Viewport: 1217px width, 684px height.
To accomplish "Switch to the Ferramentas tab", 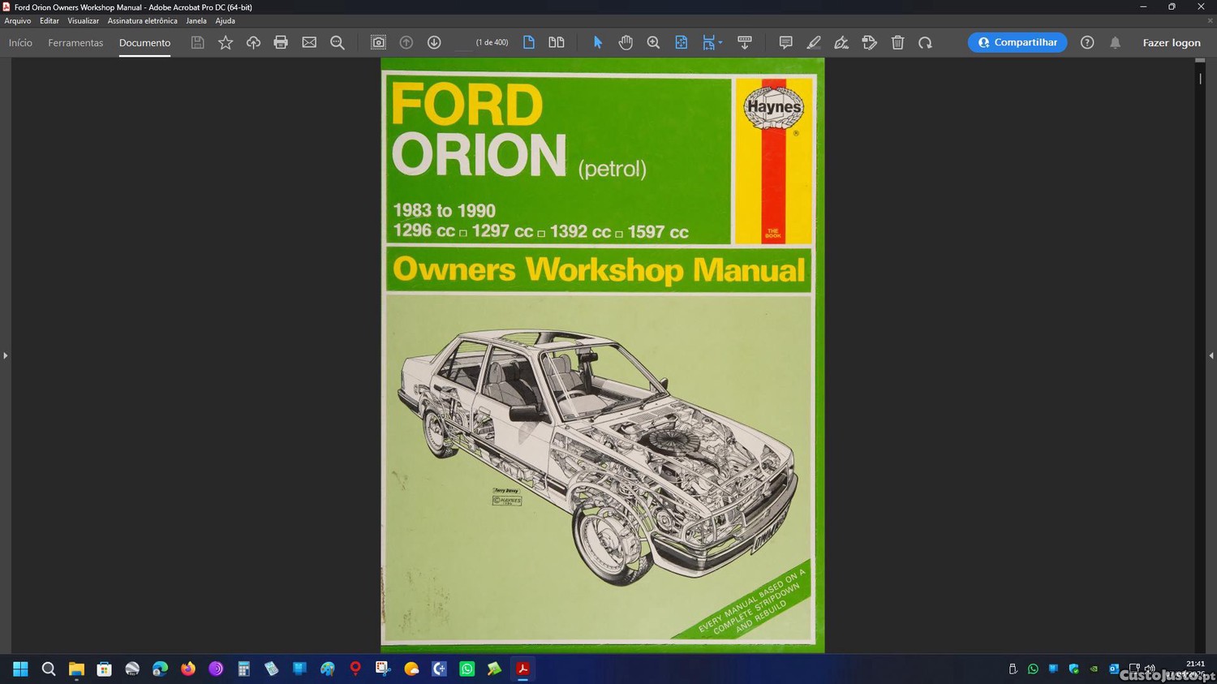I will pos(75,43).
